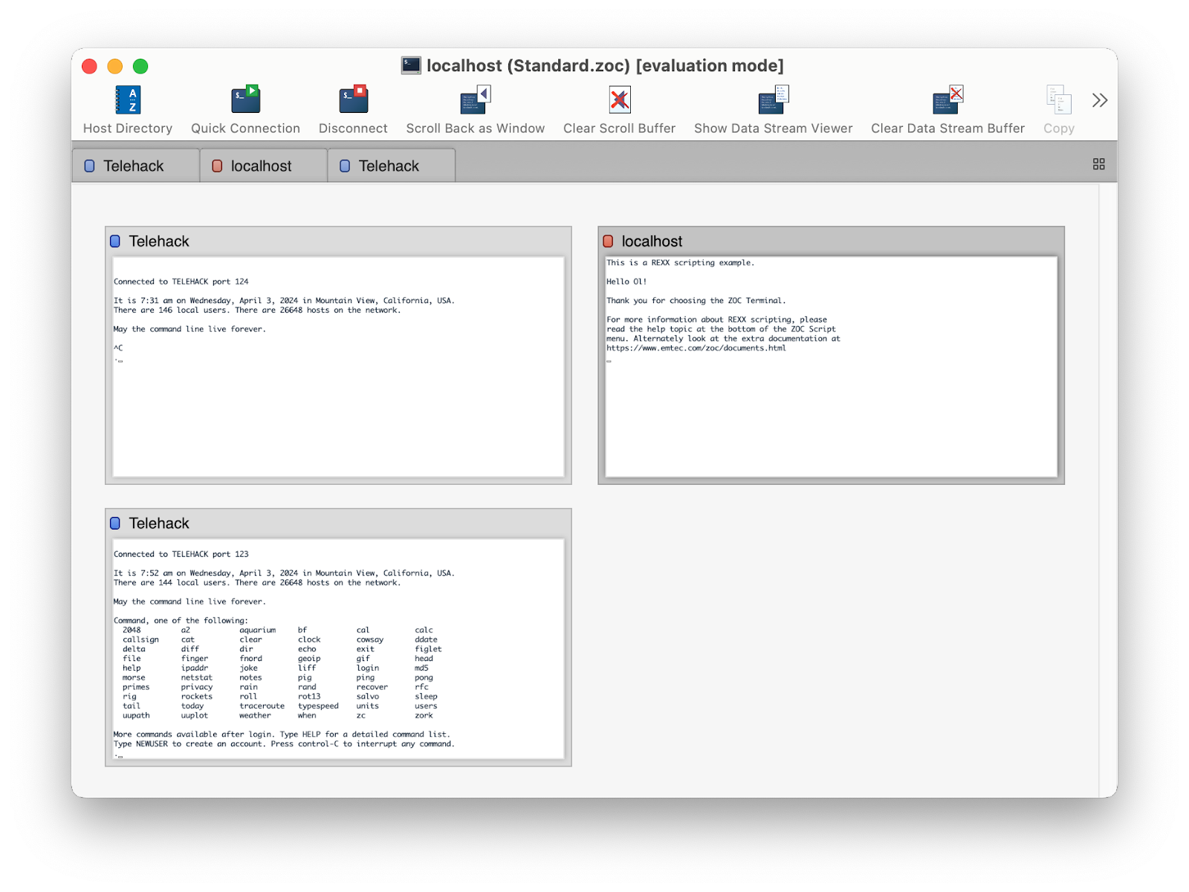Click the tile windows grid icon
This screenshot has height=892, width=1189.
point(1100,163)
